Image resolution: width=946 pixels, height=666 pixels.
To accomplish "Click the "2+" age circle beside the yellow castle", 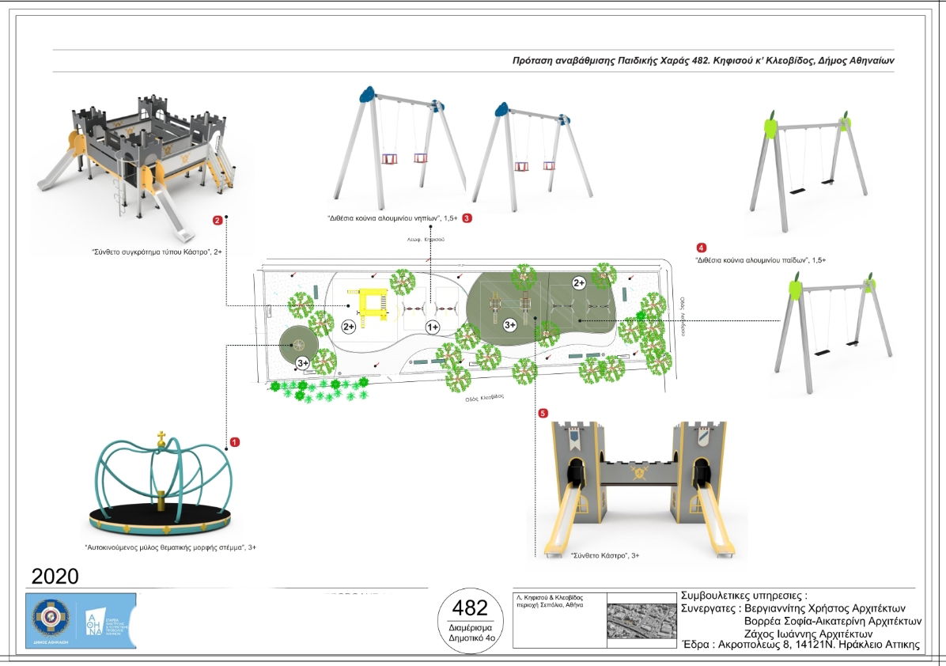I will point(349,327).
